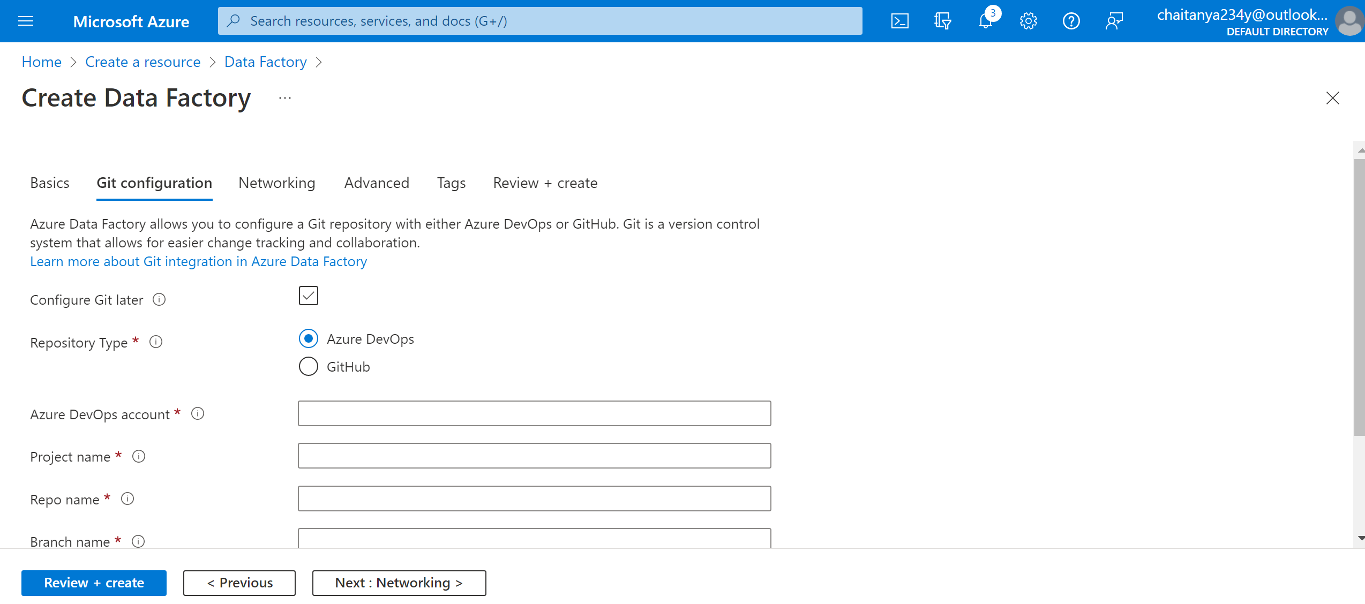The image size is (1365, 604).
Task: Show info tooltip for Repo name
Action: pyautogui.click(x=127, y=499)
